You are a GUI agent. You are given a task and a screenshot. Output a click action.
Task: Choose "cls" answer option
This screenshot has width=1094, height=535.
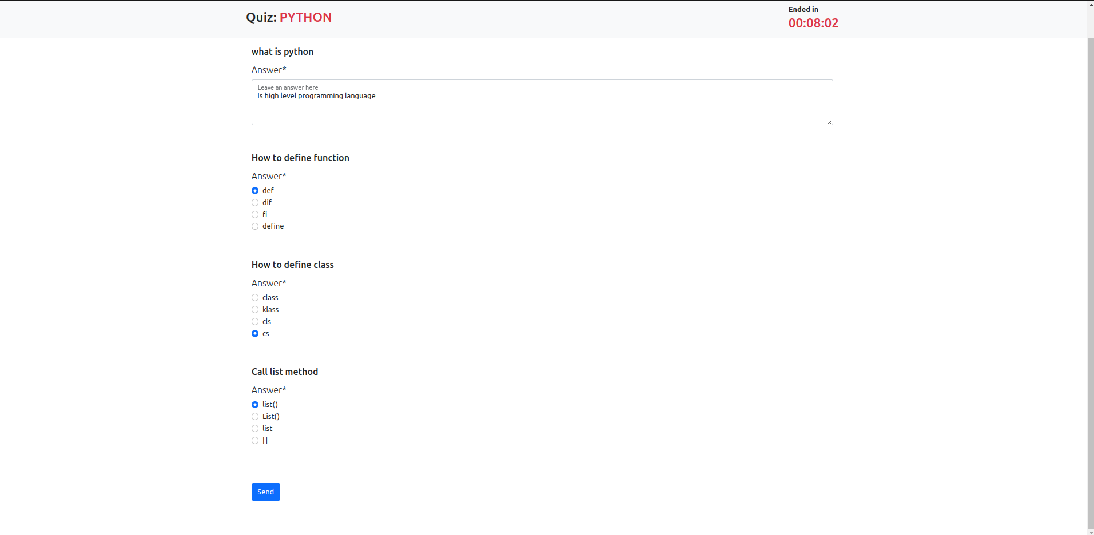(255, 321)
